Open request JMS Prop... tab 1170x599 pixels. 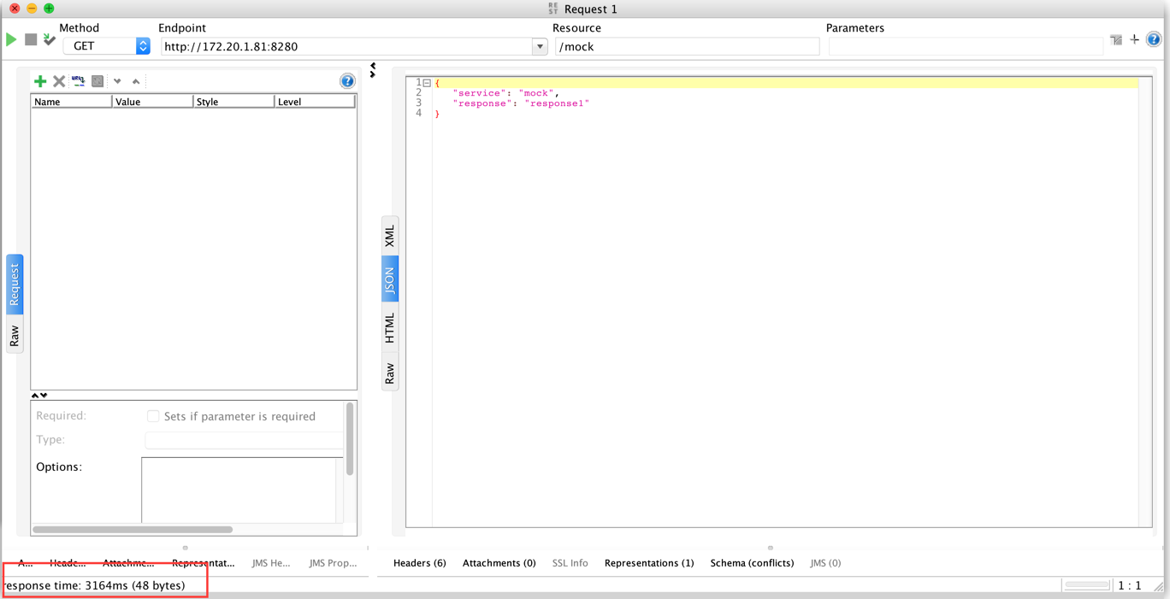(333, 563)
